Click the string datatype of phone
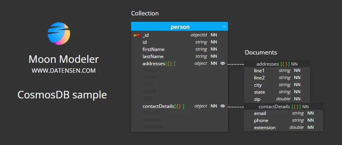 point(298,121)
